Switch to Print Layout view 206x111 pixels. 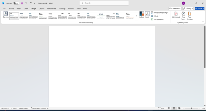pyautogui.click(x=174, y=108)
